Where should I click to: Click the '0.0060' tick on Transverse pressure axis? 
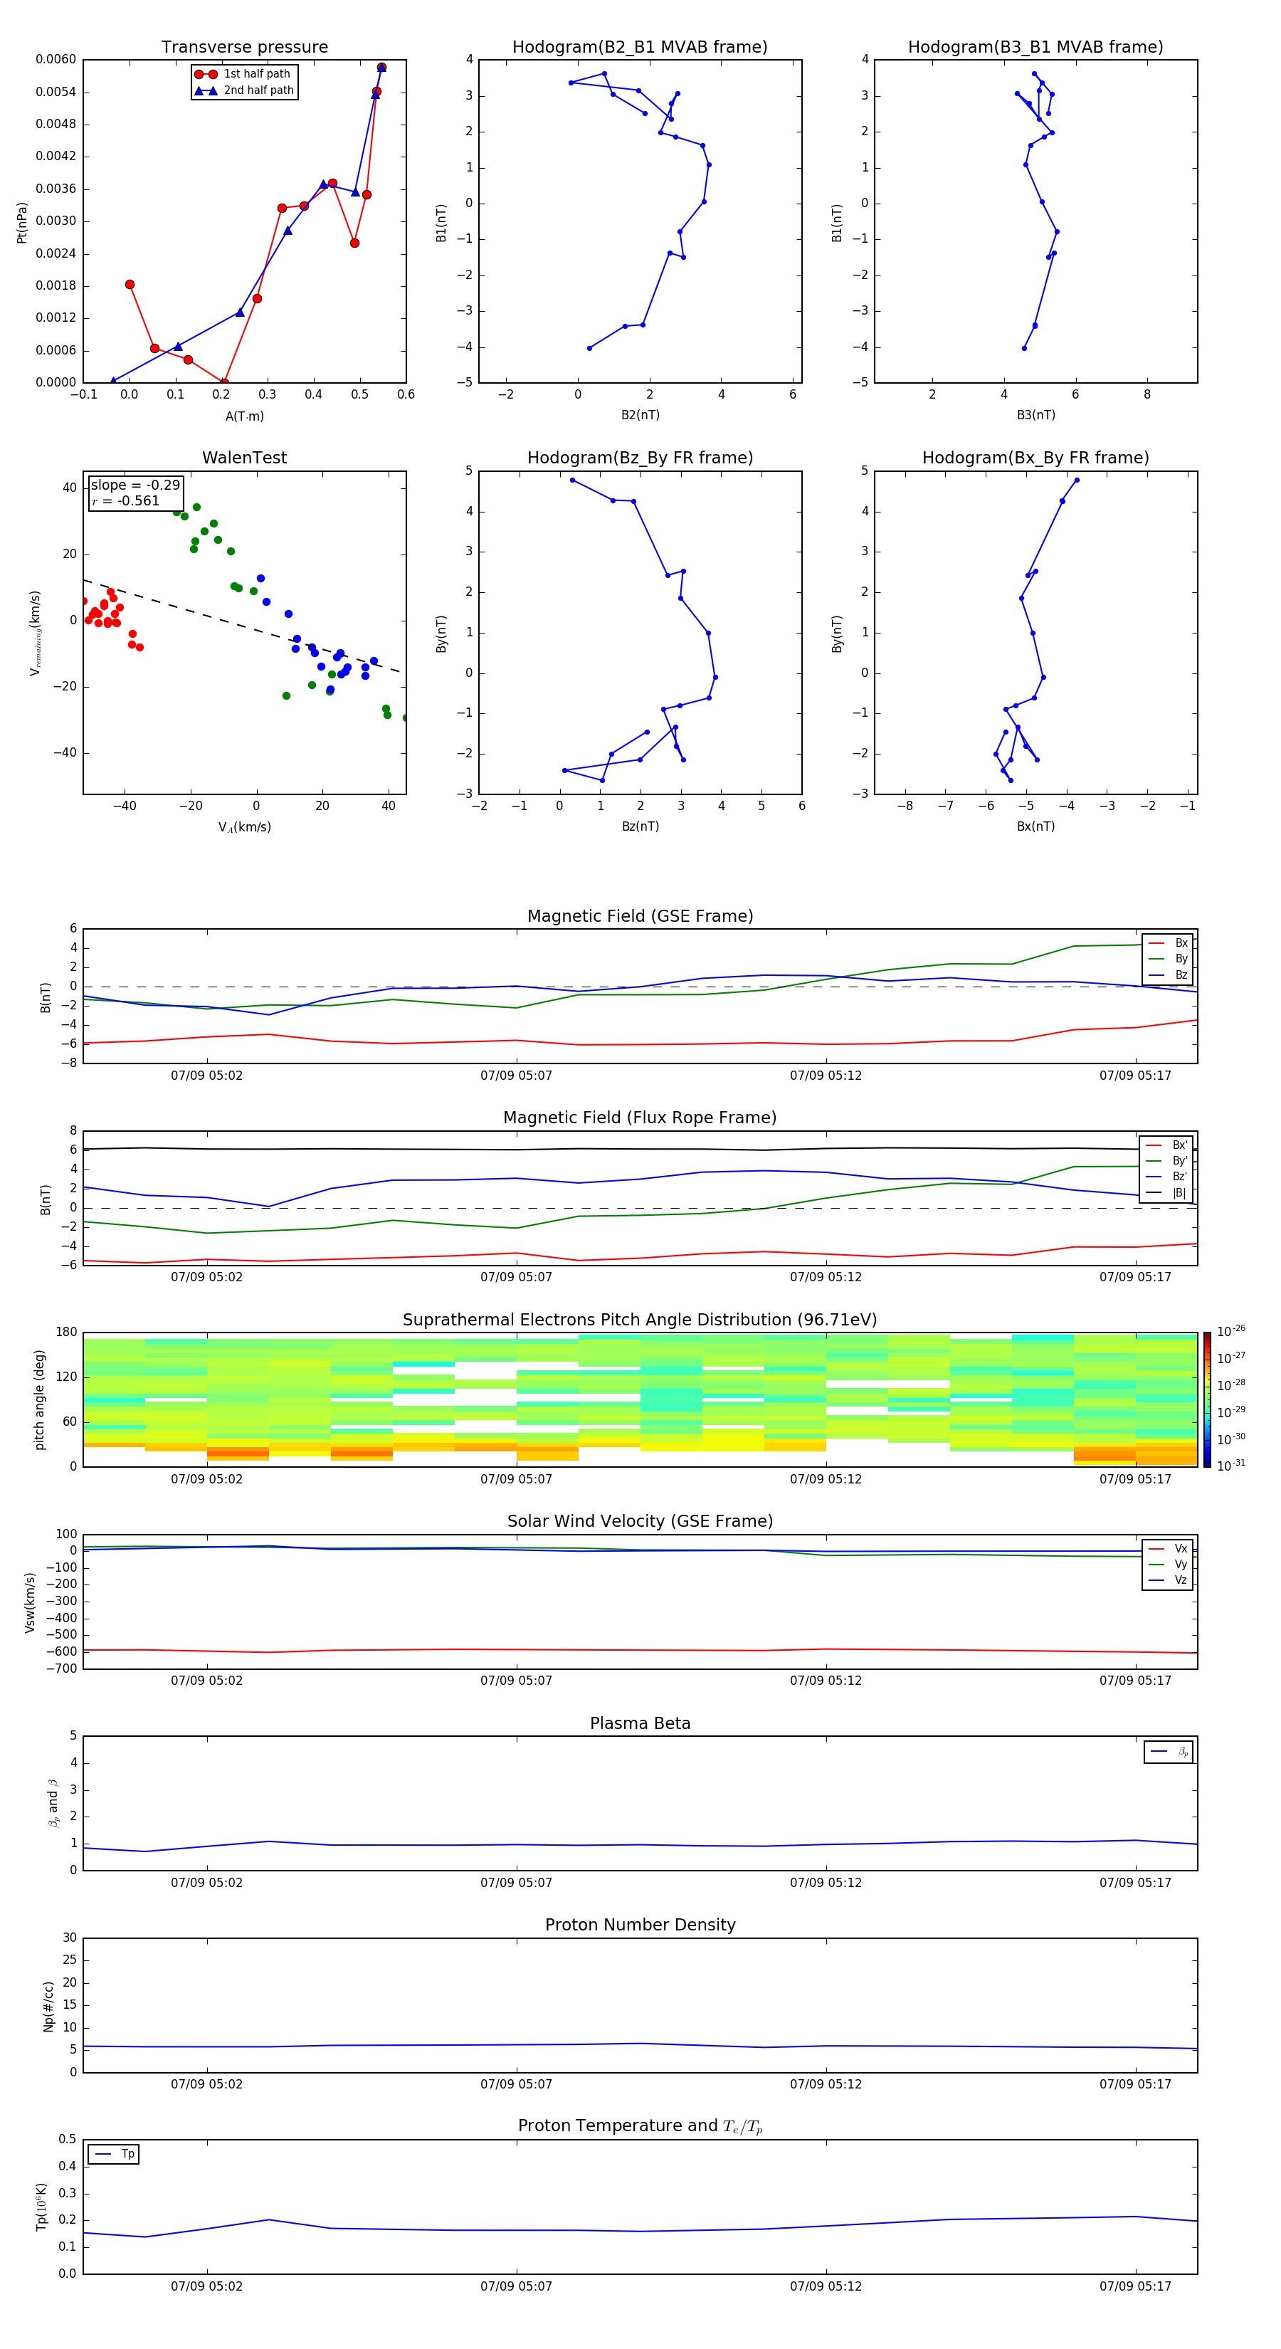click(56, 59)
